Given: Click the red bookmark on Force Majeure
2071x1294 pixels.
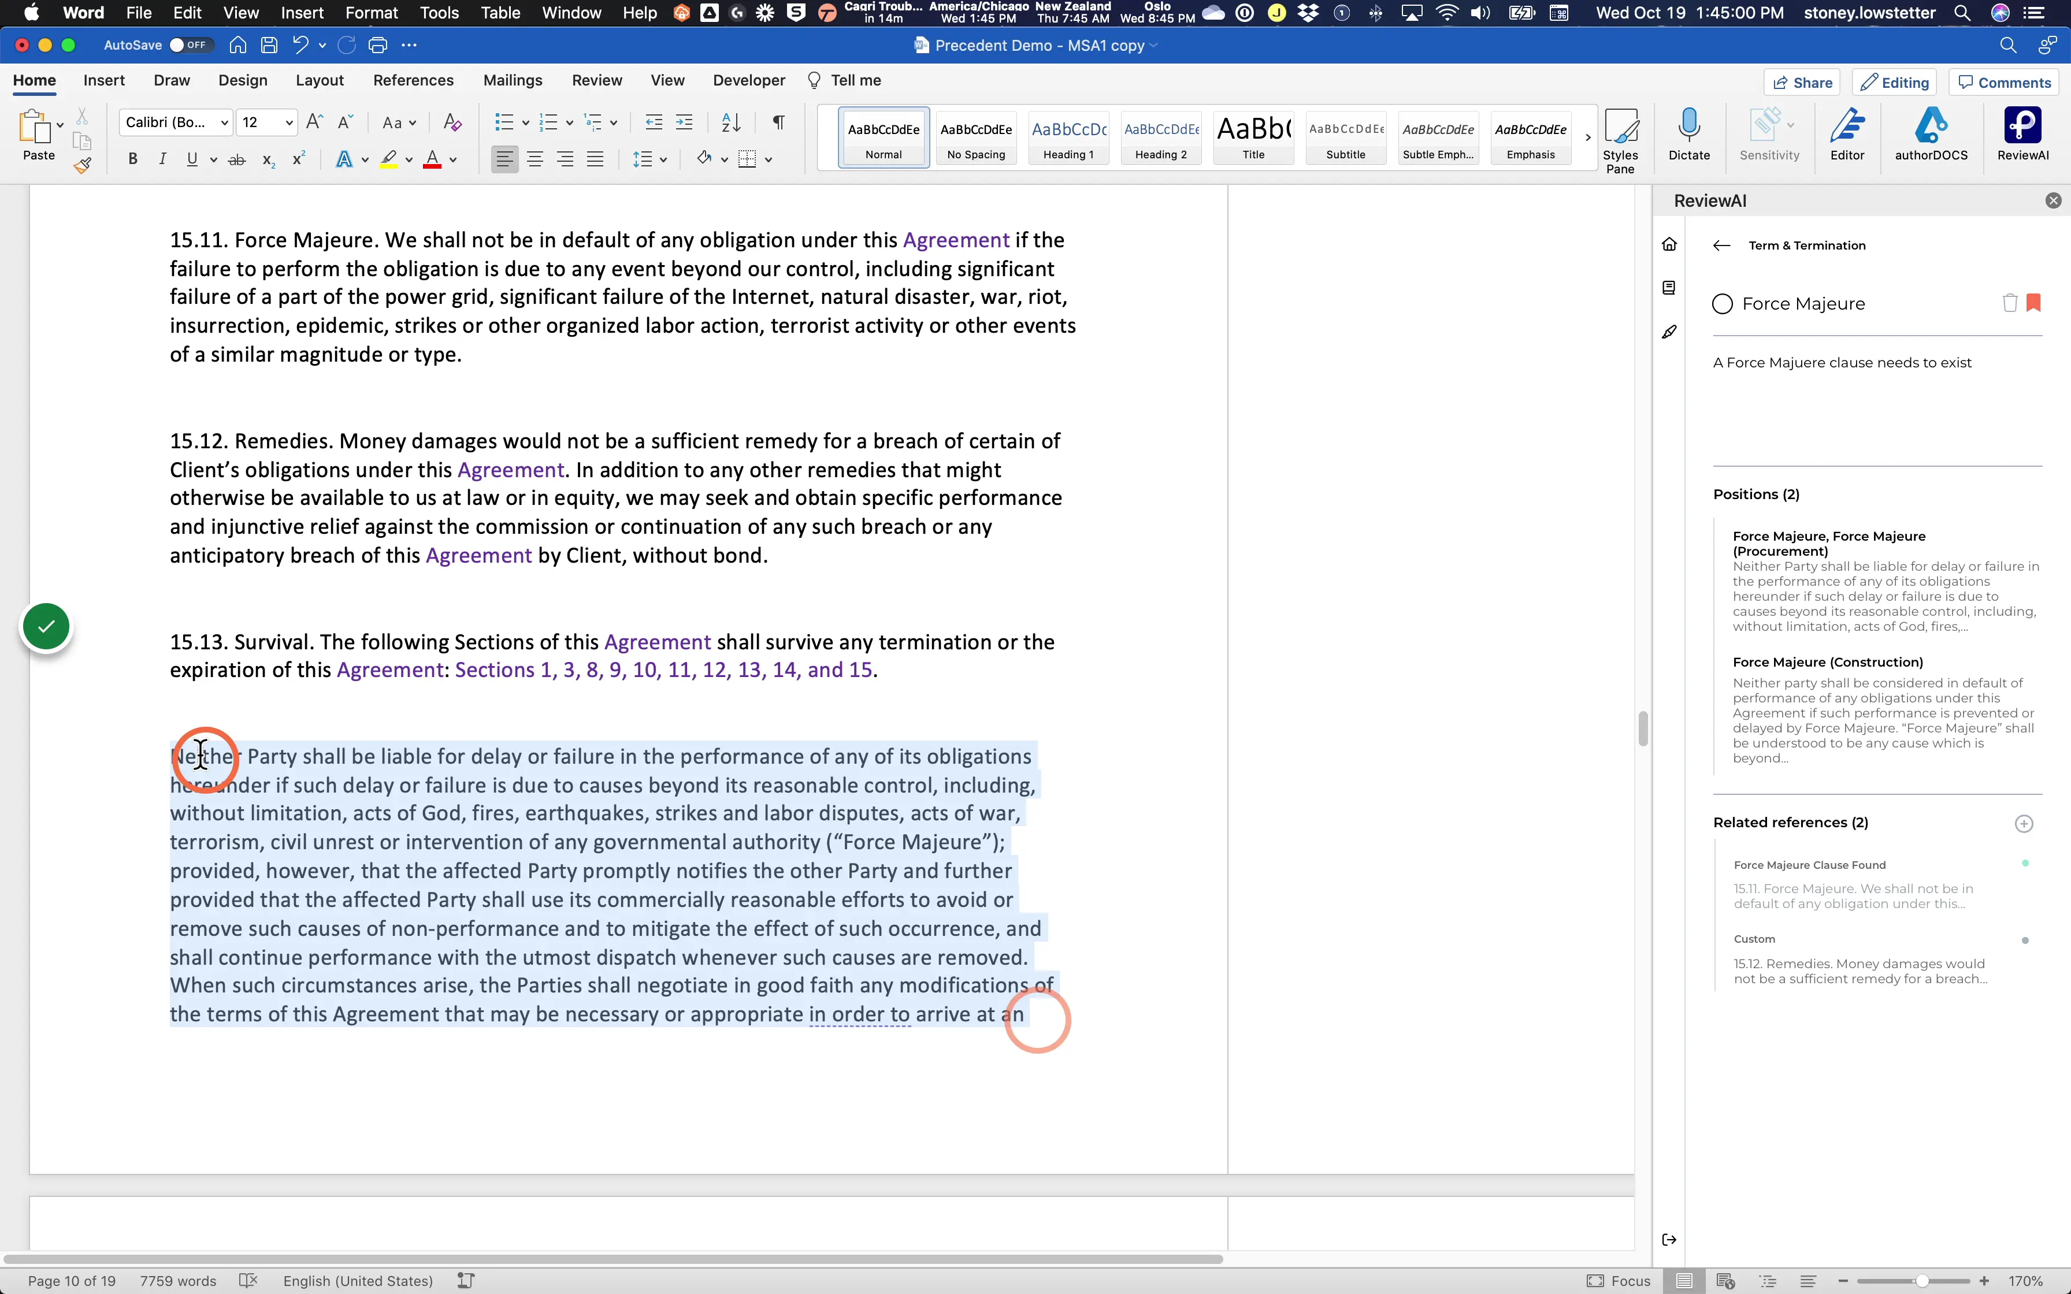Looking at the screenshot, I should click(2034, 303).
